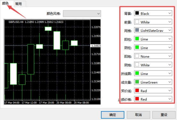The height and width of the screenshot is (120, 177).
Task: Click the black swatch for 背景
Action: coord(137,13)
